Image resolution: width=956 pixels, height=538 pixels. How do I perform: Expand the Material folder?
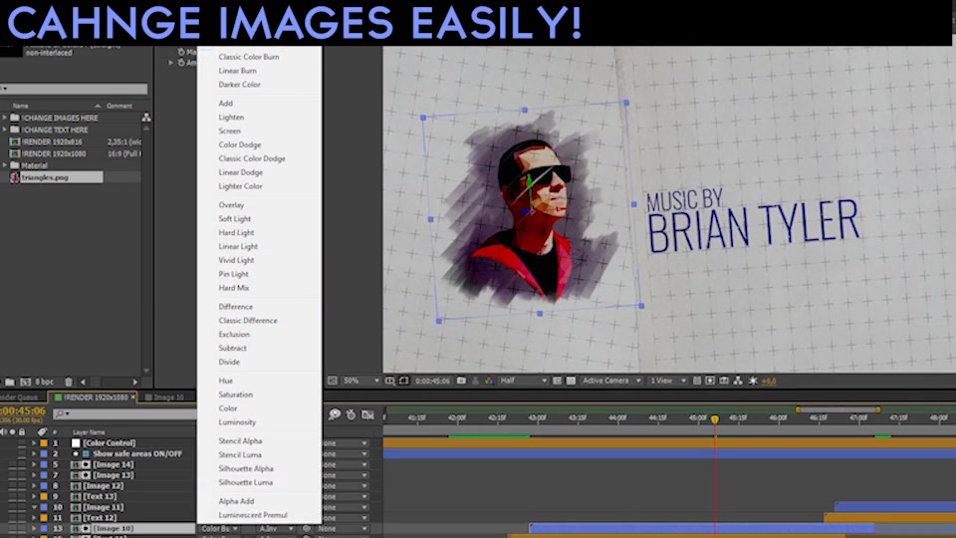(x=5, y=165)
